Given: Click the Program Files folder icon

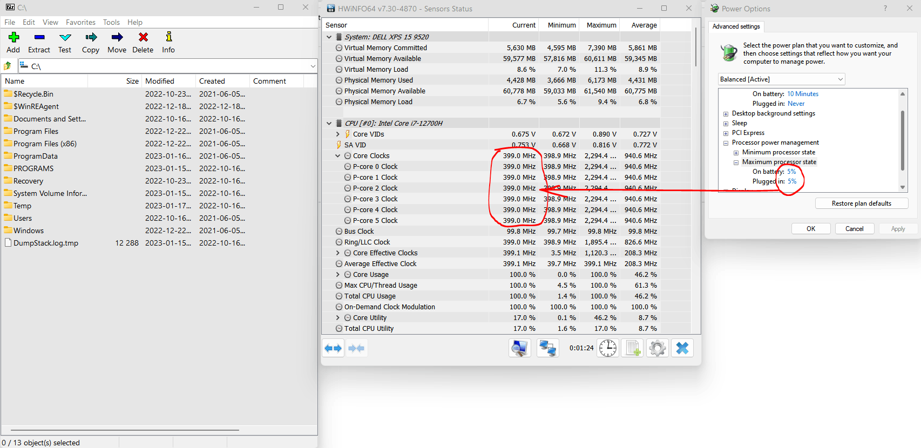Looking at the screenshot, I should click(8, 131).
